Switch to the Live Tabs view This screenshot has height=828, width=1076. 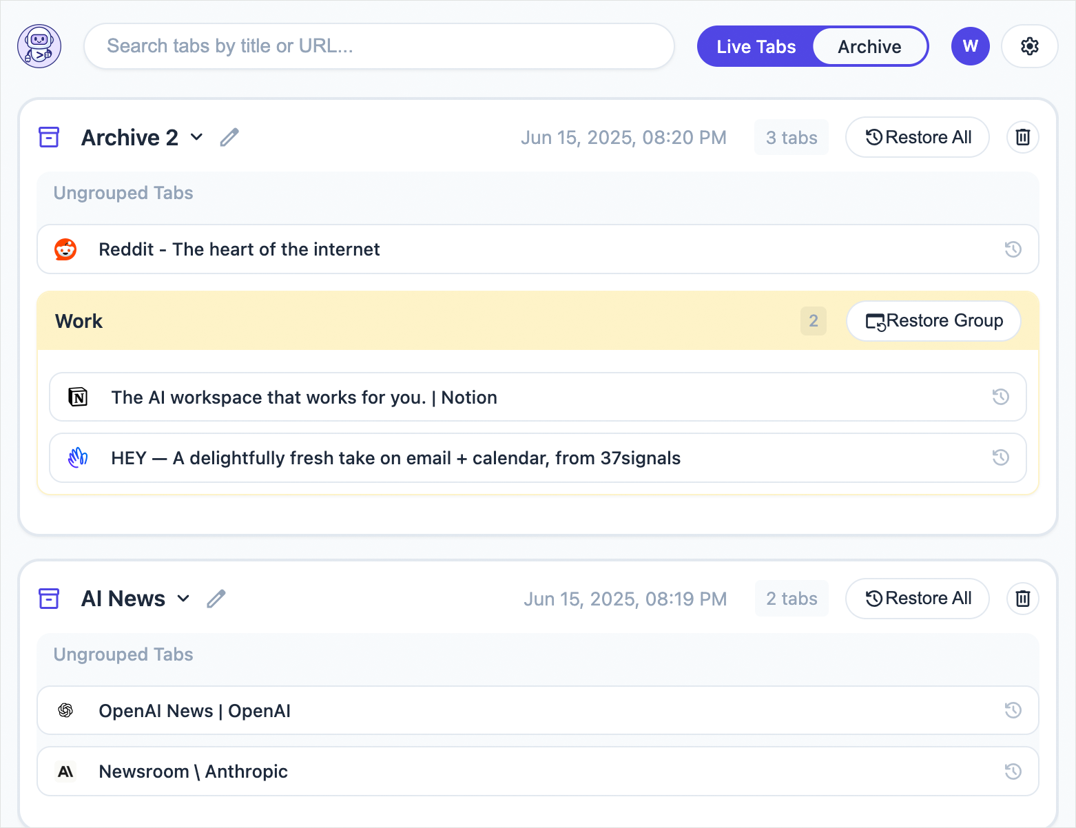pyautogui.click(x=756, y=46)
